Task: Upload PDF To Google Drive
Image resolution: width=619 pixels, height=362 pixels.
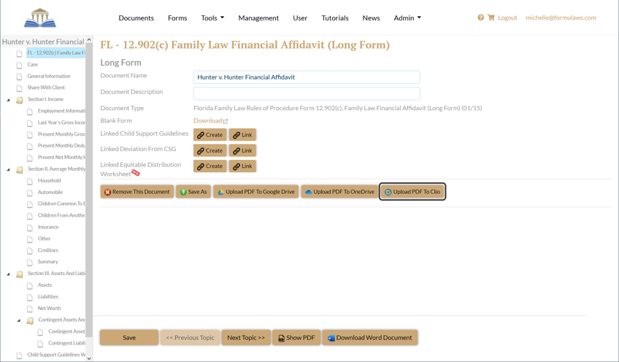Action: 255,191
